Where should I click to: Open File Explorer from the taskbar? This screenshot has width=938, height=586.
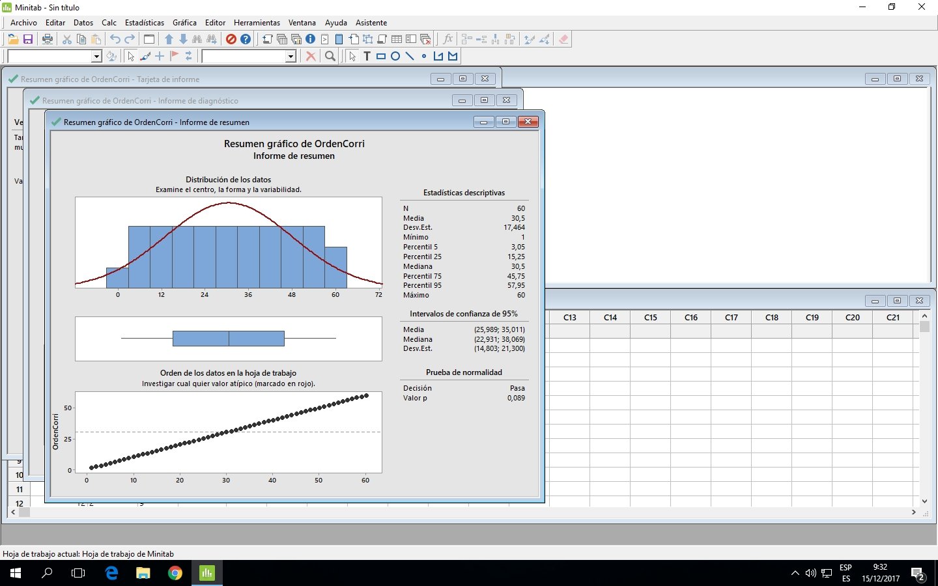point(143,573)
